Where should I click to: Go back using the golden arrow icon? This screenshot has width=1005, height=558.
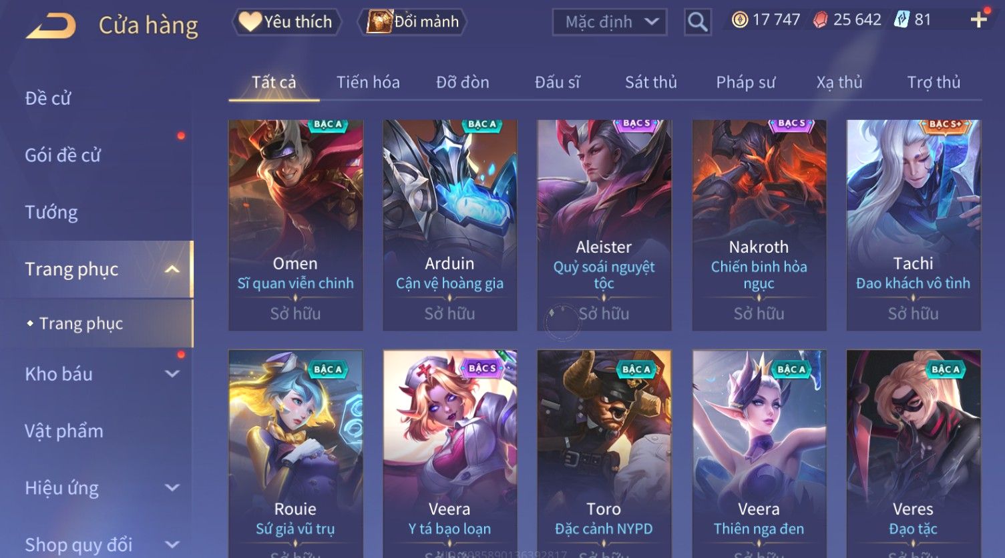51,25
